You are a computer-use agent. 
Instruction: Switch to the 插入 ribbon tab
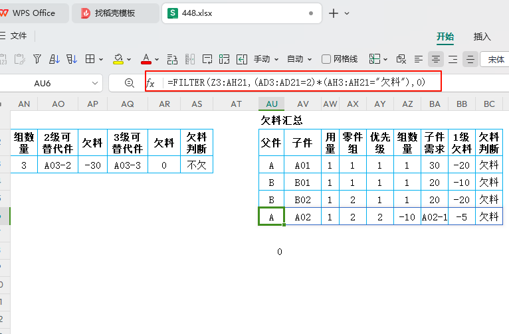click(x=482, y=37)
